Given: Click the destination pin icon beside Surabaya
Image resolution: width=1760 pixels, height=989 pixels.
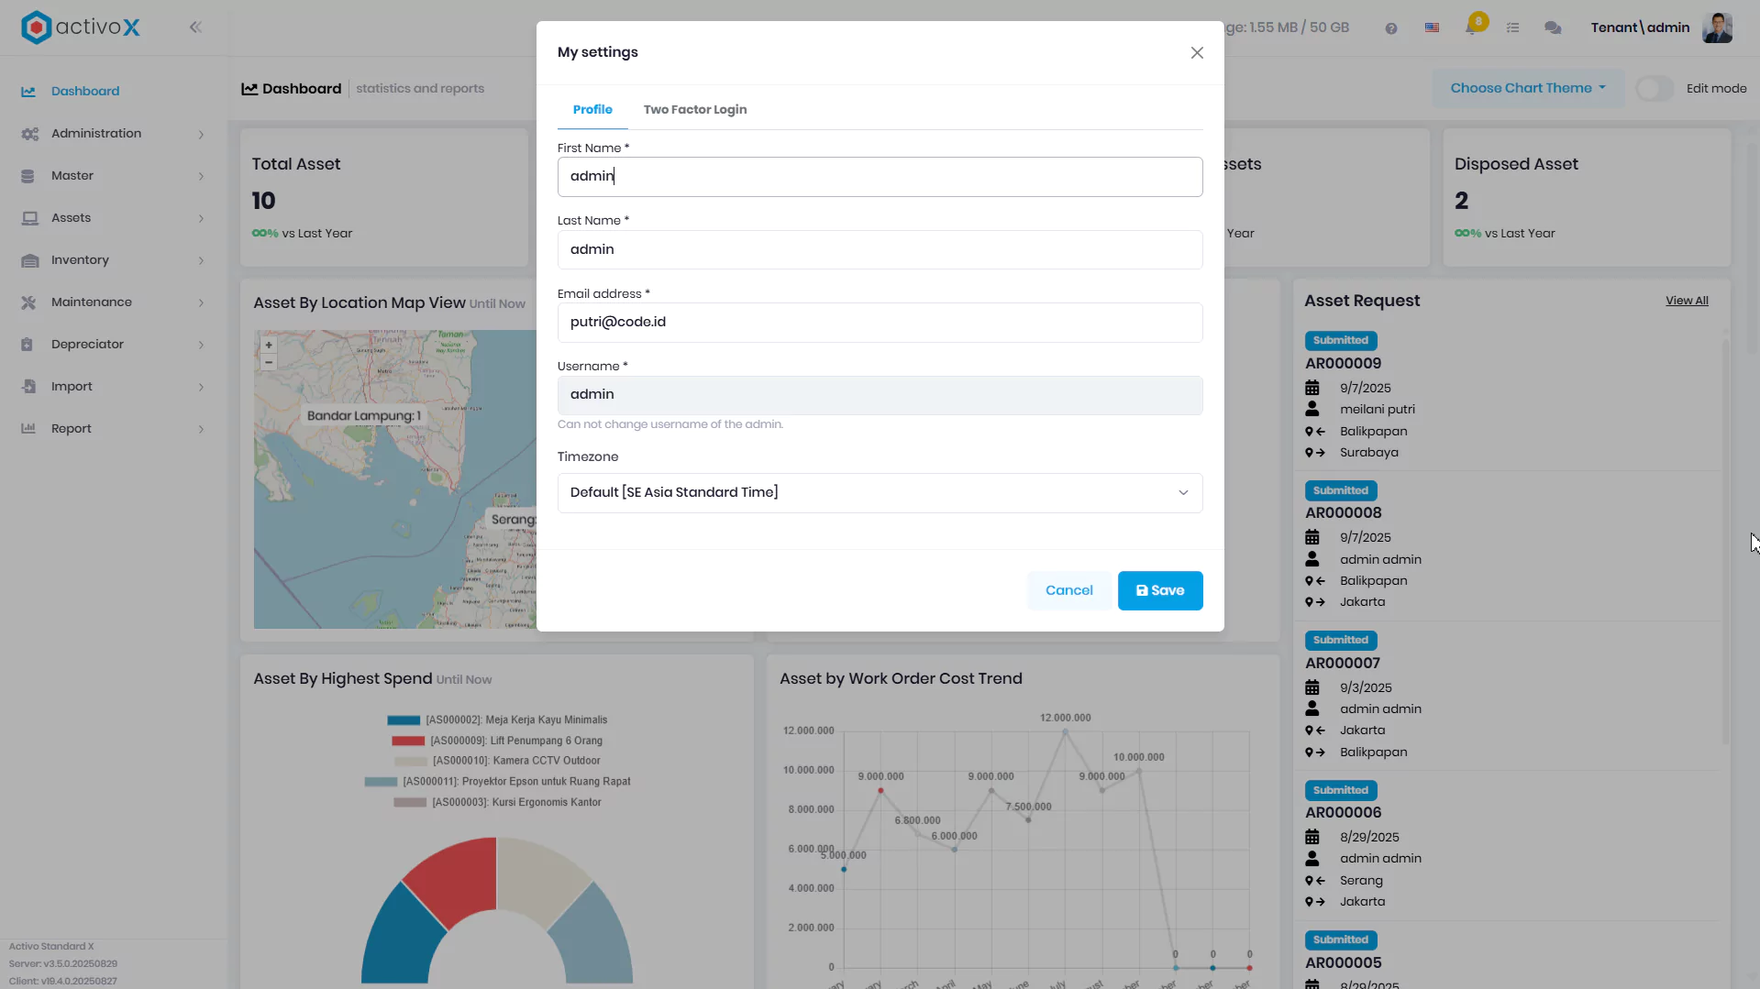Looking at the screenshot, I should [x=1315, y=453].
